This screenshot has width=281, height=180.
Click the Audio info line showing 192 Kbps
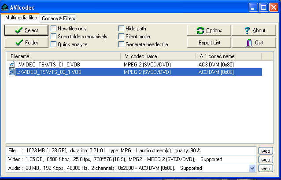click(x=131, y=168)
